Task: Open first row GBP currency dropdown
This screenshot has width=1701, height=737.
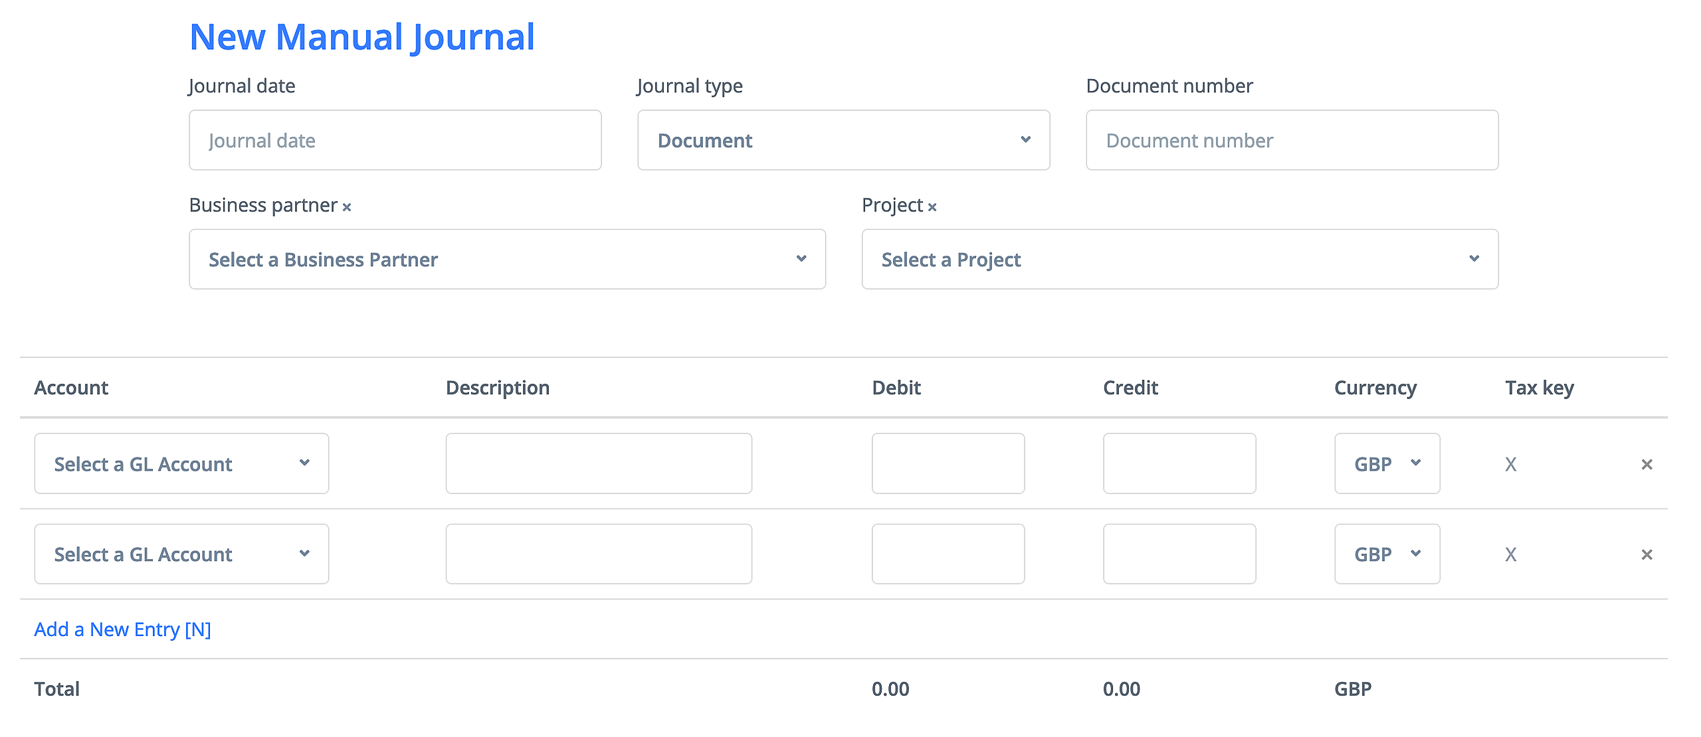Action: (1387, 463)
